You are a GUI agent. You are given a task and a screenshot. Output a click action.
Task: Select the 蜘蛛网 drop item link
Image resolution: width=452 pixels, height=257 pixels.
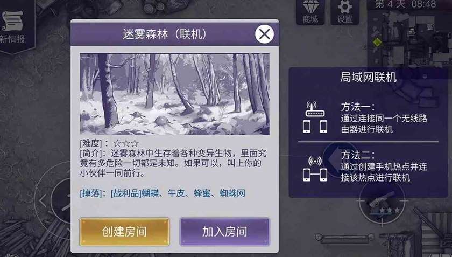[x=232, y=193]
